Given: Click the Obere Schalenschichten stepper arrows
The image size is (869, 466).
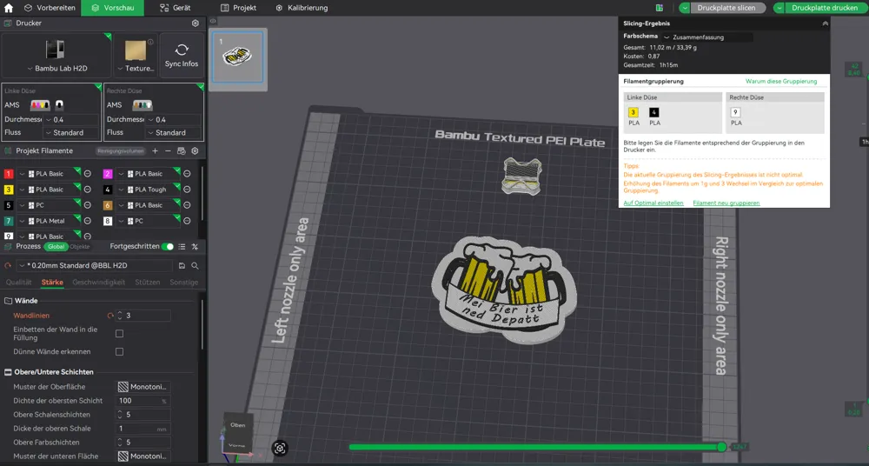Looking at the screenshot, I should pyautogui.click(x=119, y=415).
